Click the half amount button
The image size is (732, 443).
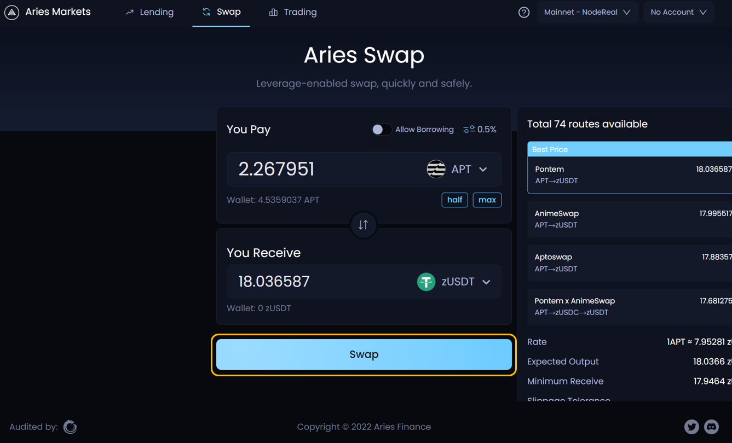click(x=454, y=200)
